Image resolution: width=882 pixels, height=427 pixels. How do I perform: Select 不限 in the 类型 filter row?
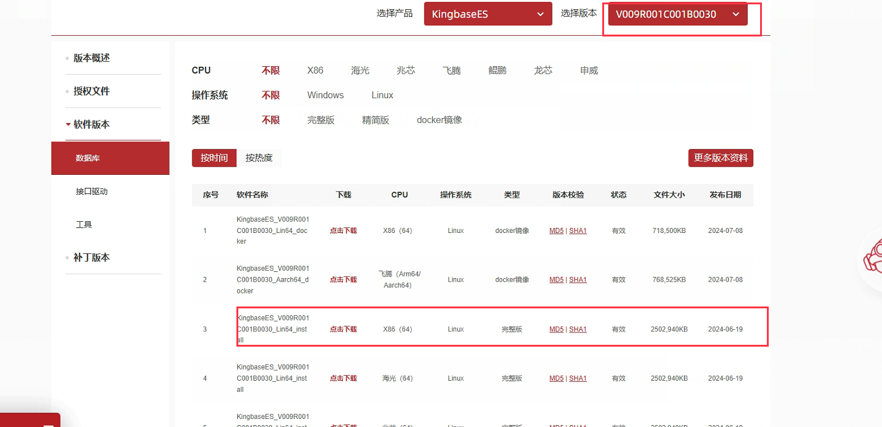(270, 120)
